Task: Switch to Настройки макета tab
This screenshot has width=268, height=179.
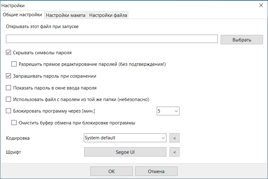Action: (x=66, y=15)
